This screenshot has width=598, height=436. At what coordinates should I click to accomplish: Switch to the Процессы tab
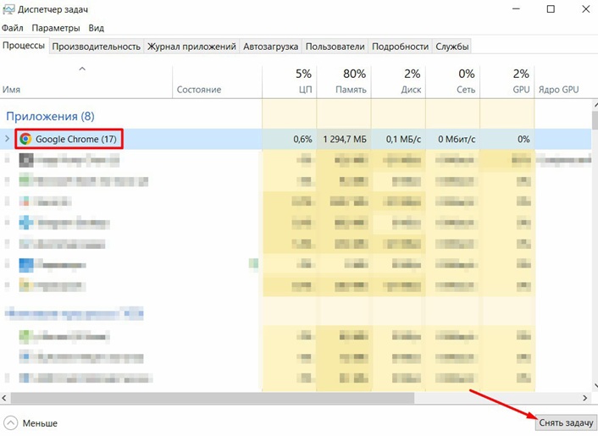24,46
